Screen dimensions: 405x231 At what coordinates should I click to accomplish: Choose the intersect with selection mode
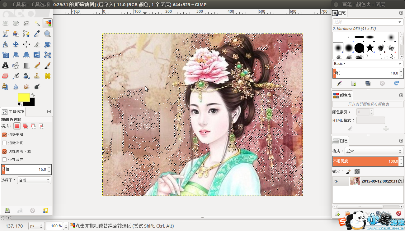[41, 126]
